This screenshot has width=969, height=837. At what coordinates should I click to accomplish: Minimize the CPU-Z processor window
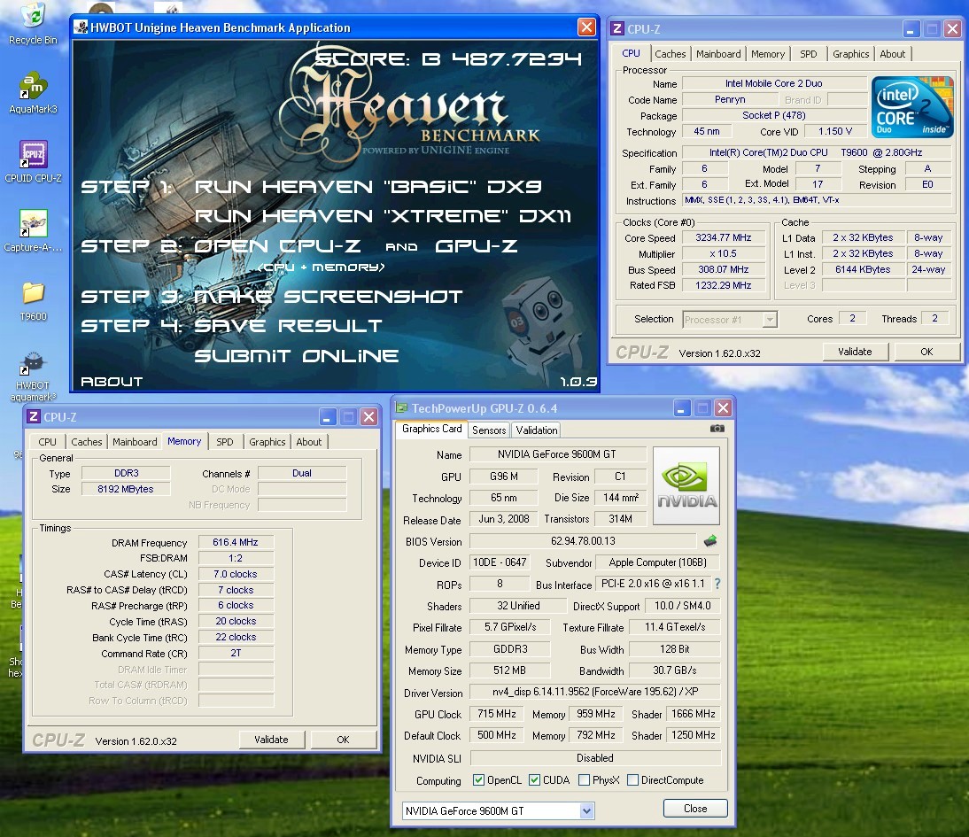coord(911,28)
